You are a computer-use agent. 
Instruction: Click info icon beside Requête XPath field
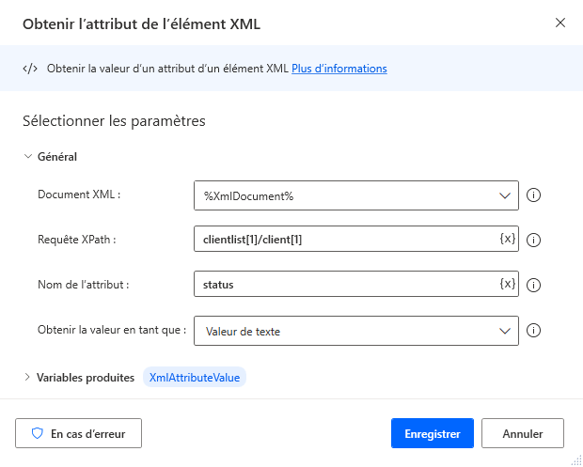[534, 240]
